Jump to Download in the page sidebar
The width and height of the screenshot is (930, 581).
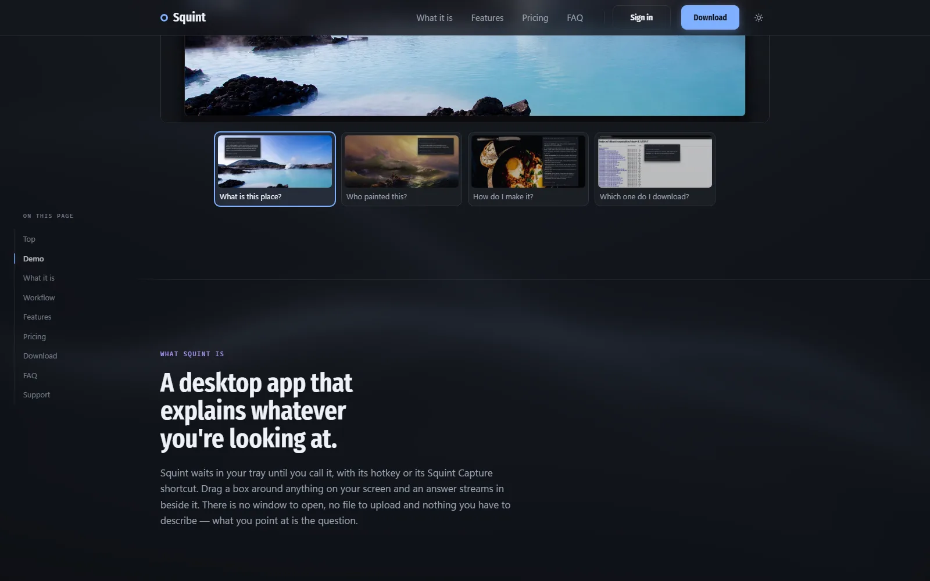coord(40,356)
